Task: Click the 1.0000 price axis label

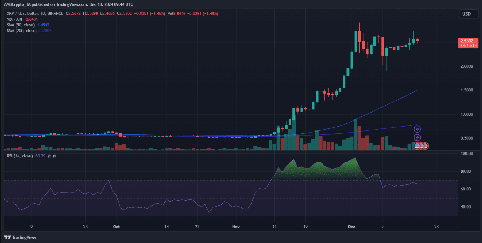Action: [467, 114]
